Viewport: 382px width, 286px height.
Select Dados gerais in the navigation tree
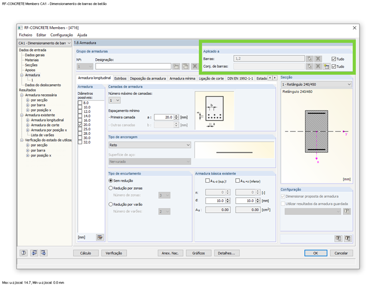(35, 55)
